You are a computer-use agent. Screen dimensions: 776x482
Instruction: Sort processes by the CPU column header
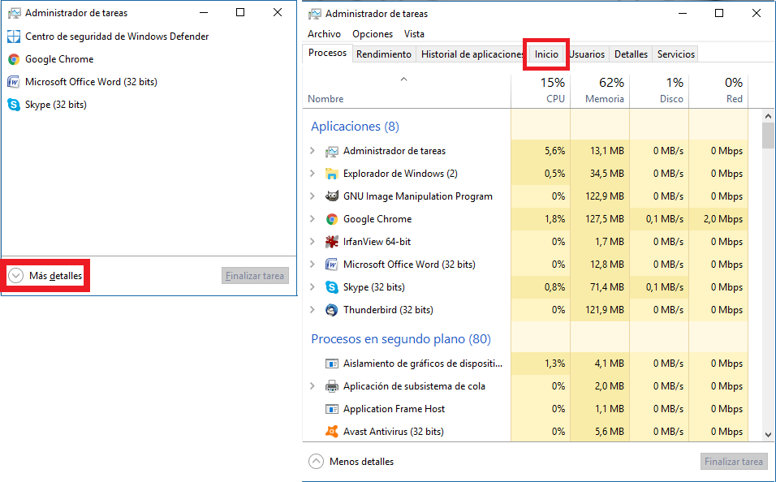pyautogui.click(x=541, y=91)
